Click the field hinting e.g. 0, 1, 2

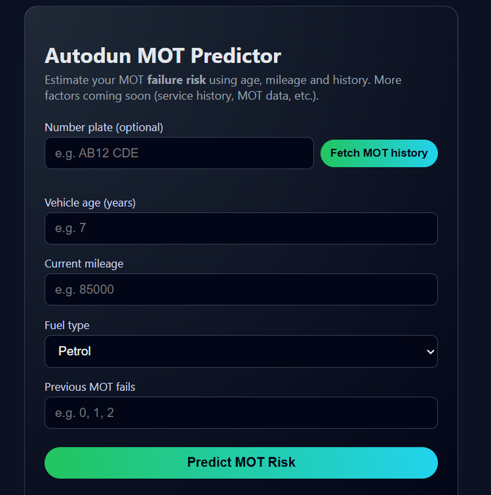241,413
